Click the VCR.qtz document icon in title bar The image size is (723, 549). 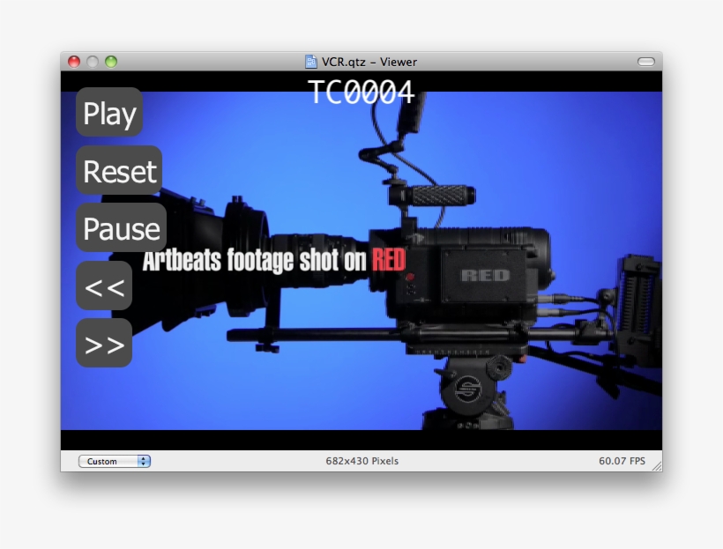point(310,62)
